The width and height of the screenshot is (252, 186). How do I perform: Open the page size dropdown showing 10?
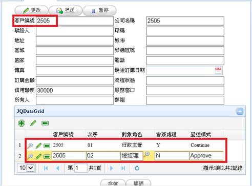pos(27,168)
